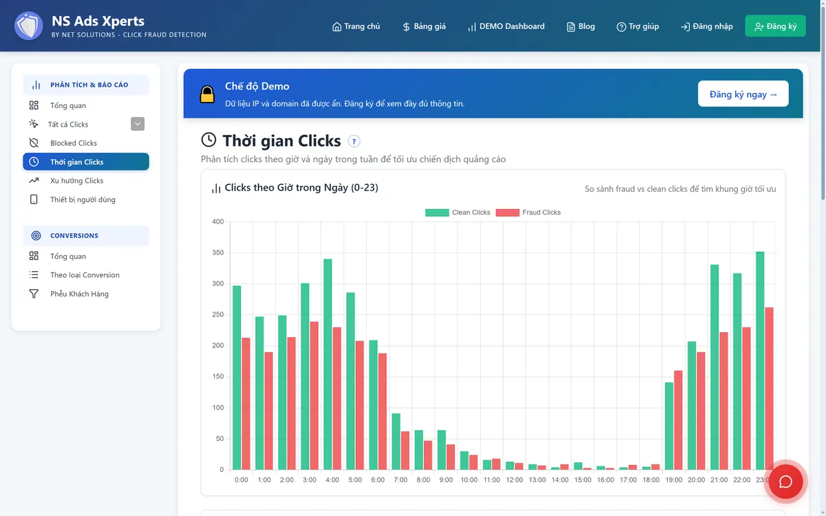Click the clock icon in Thời gian Clicks sidebar item
This screenshot has height=516, width=826.
34,162
